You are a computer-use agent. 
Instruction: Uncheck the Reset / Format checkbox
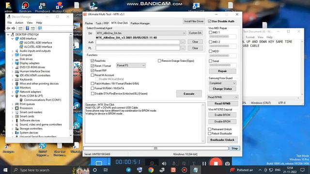[x=93, y=66]
